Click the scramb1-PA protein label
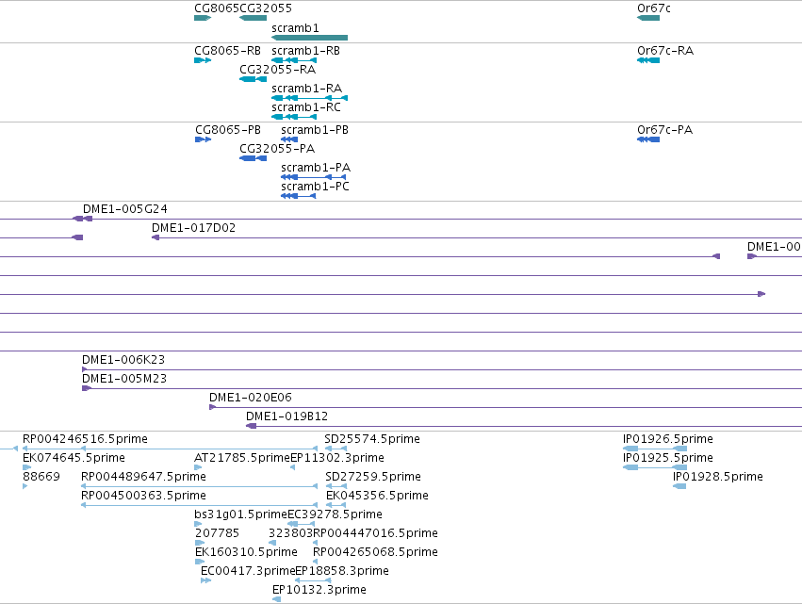The image size is (802, 604). pos(316,168)
